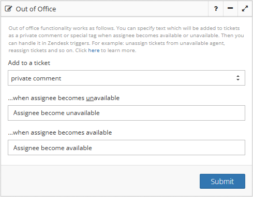
Task: Open the Add to a ticket dropdown
Action: tap(126, 78)
